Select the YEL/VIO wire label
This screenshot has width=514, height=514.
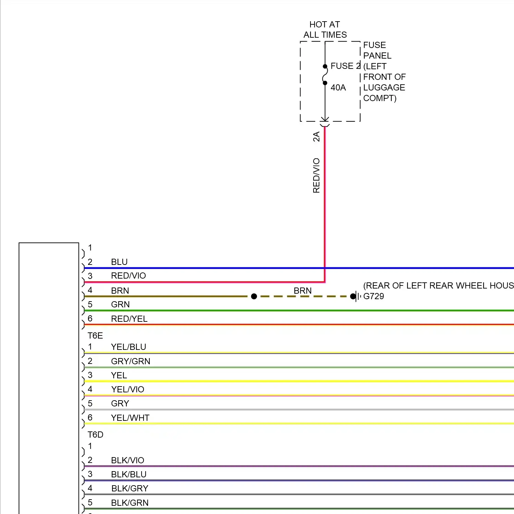tap(127, 389)
